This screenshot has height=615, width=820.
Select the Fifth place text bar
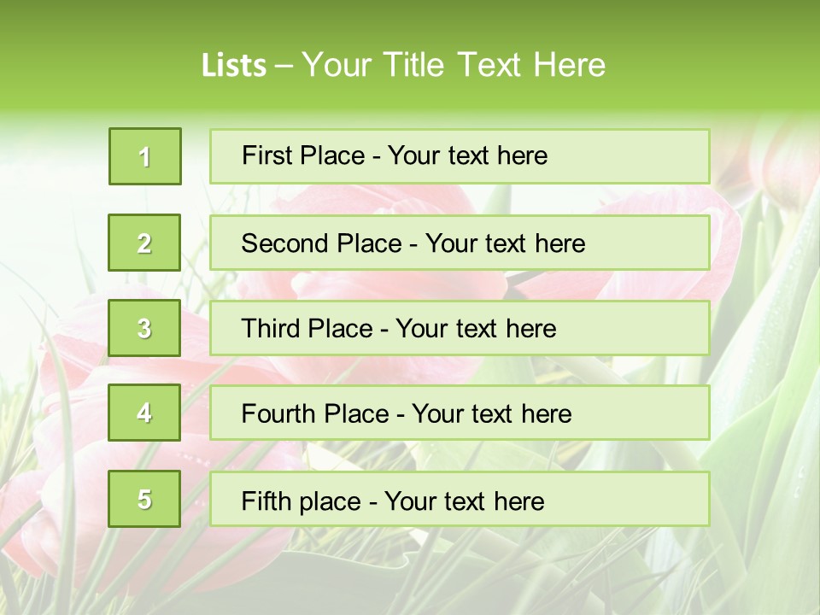tap(460, 499)
